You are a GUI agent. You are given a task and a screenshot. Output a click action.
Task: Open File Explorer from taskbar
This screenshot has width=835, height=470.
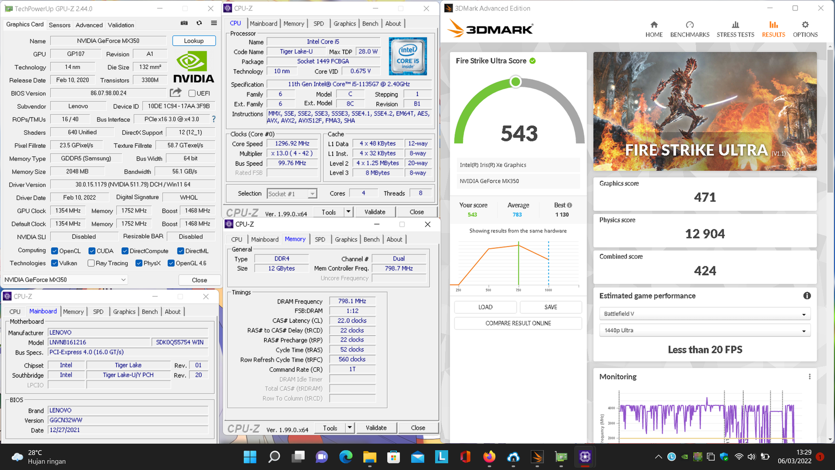pos(370,457)
